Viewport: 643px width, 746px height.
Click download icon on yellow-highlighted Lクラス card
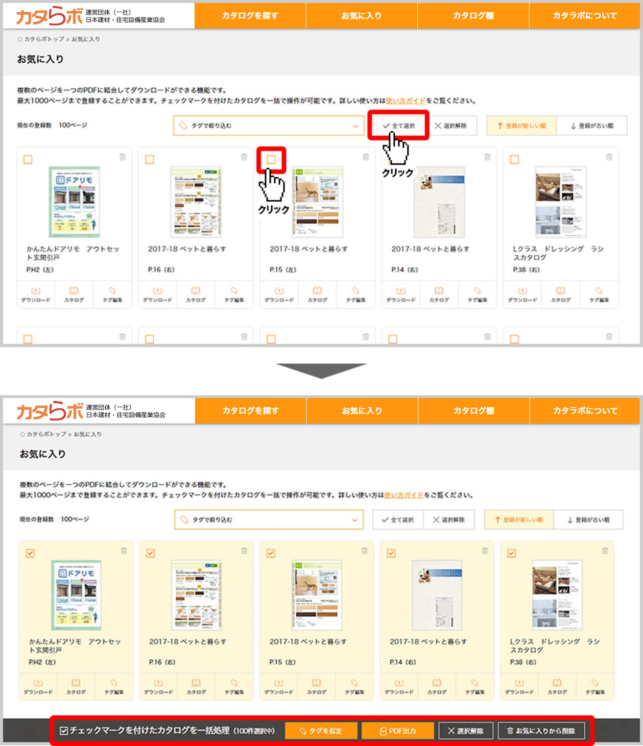[519, 686]
